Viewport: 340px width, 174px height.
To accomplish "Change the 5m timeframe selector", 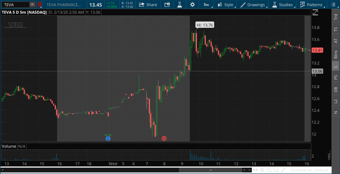I will (x=206, y=5).
